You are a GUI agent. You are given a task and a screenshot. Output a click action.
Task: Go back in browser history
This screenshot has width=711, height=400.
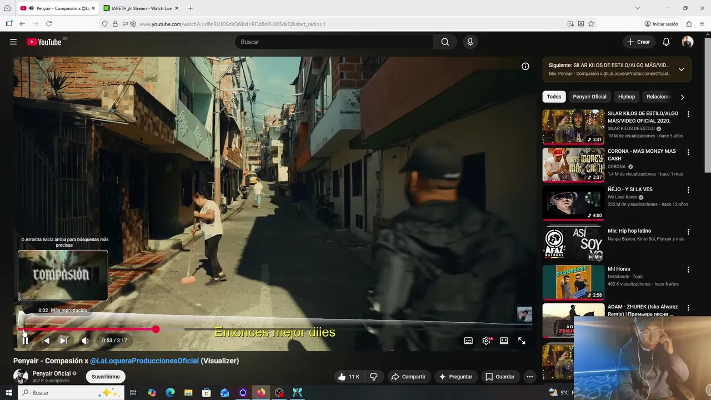click(x=22, y=24)
